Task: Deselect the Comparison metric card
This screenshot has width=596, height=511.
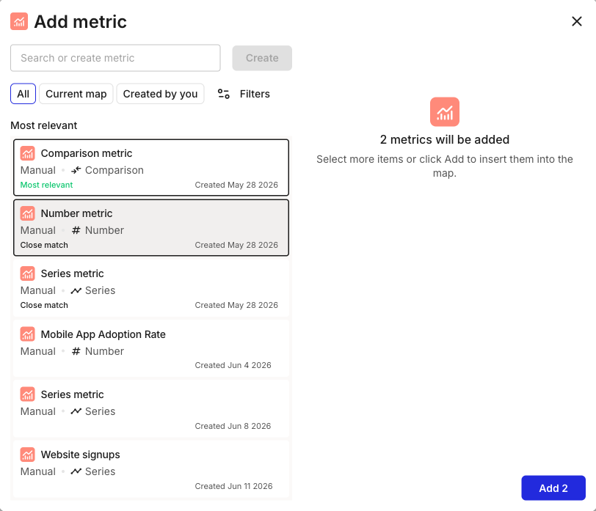Action: click(x=151, y=167)
